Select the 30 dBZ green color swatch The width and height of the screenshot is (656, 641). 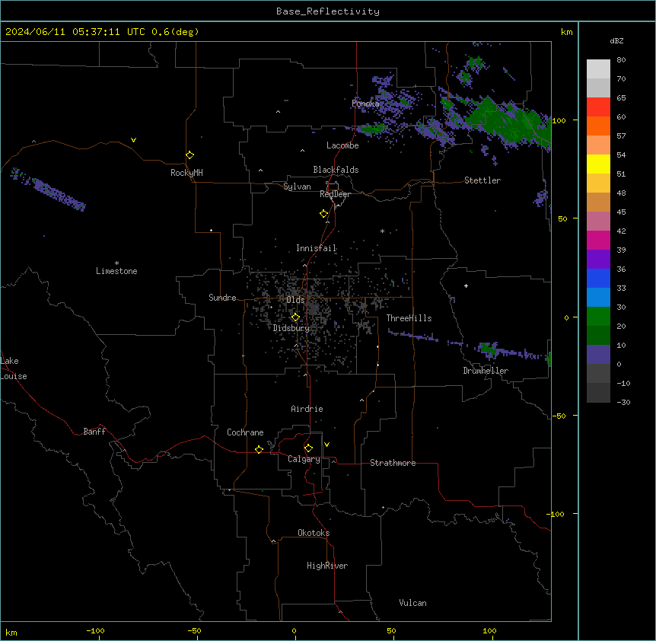click(598, 317)
